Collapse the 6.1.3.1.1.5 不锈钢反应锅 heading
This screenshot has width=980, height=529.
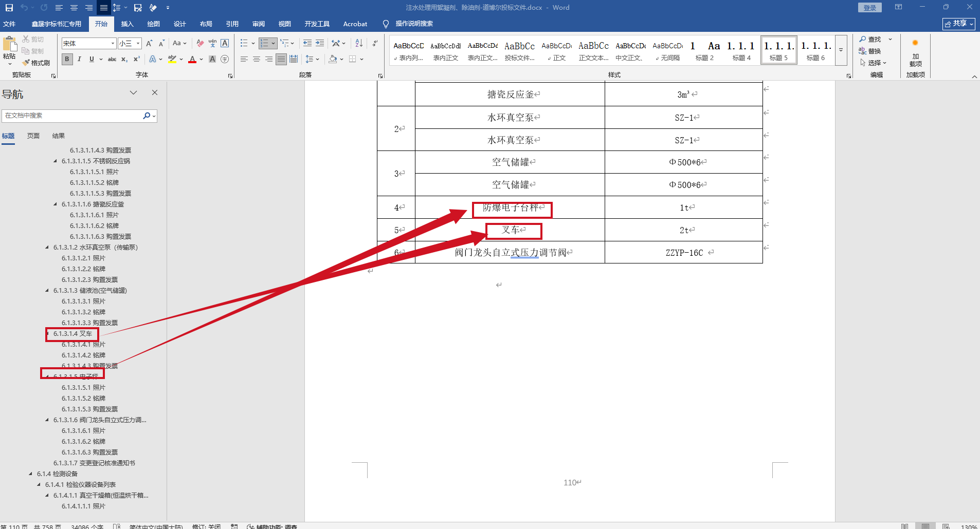pyautogui.click(x=56, y=161)
